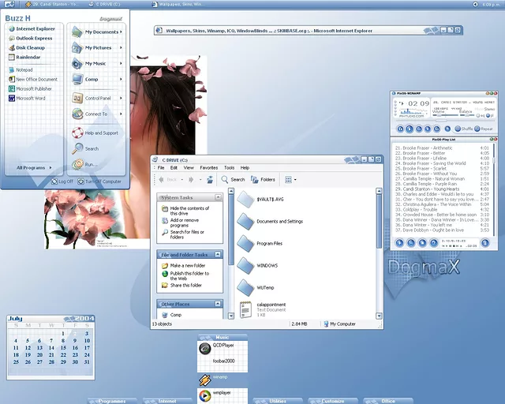Screen dimensions: 505x404
Task: Open Control Panel icon in Start menu
Action: (x=77, y=98)
